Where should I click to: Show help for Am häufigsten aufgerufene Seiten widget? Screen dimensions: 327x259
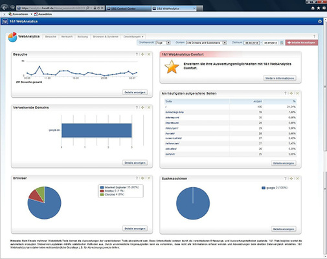[286, 93]
